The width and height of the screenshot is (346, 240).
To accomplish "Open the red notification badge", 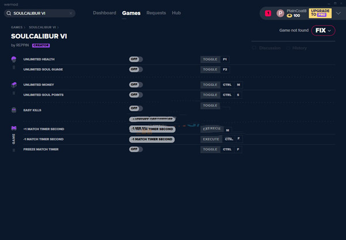I will tap(268, 13).
